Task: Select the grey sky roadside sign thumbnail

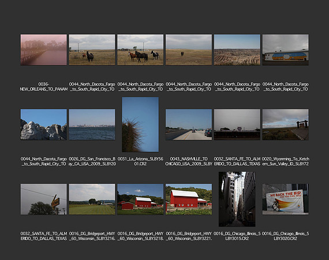Action: [x=237, y=125]
